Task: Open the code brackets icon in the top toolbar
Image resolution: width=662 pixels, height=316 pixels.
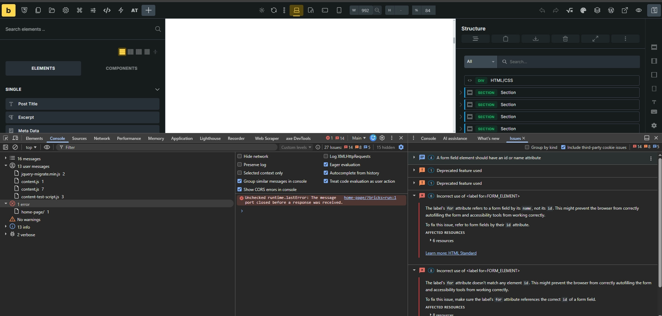Action: [x=107, y=10]
